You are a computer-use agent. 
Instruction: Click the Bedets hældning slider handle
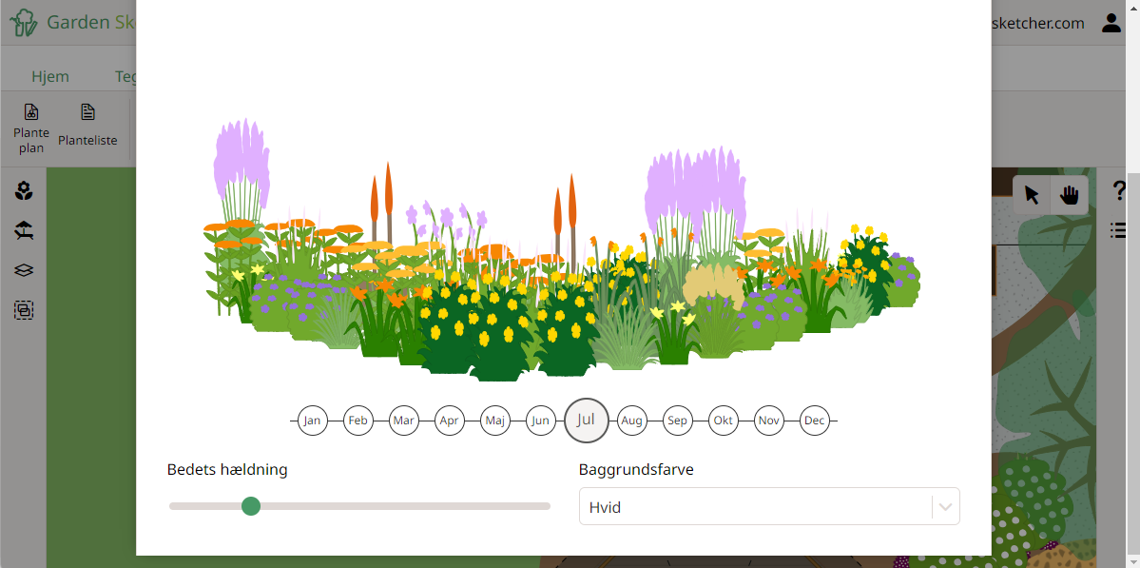251,506
